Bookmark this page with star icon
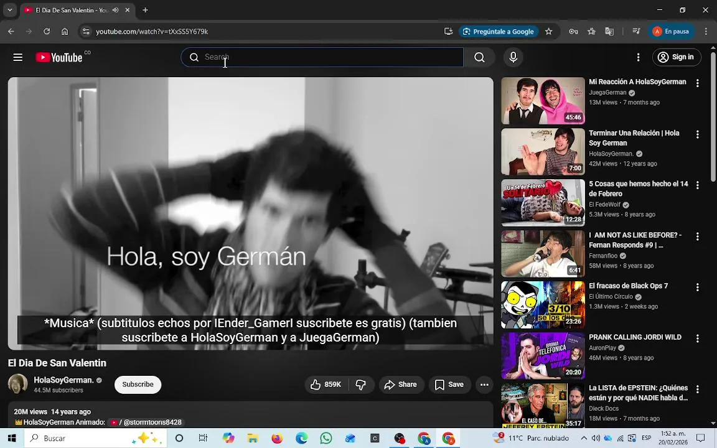The width and height of the screenshot is (717, 448). point(549,32)
